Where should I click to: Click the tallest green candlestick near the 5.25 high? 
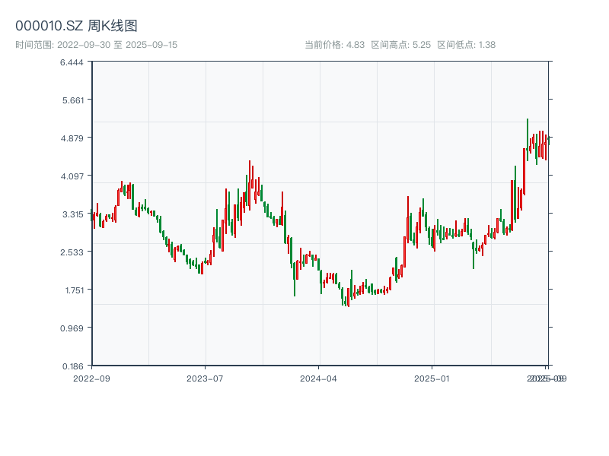[528, 140]
